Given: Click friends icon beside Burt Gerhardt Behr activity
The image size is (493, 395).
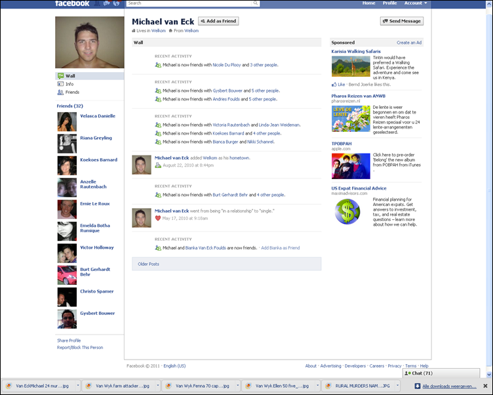Looking at the screenshot, I should (158, 195).
